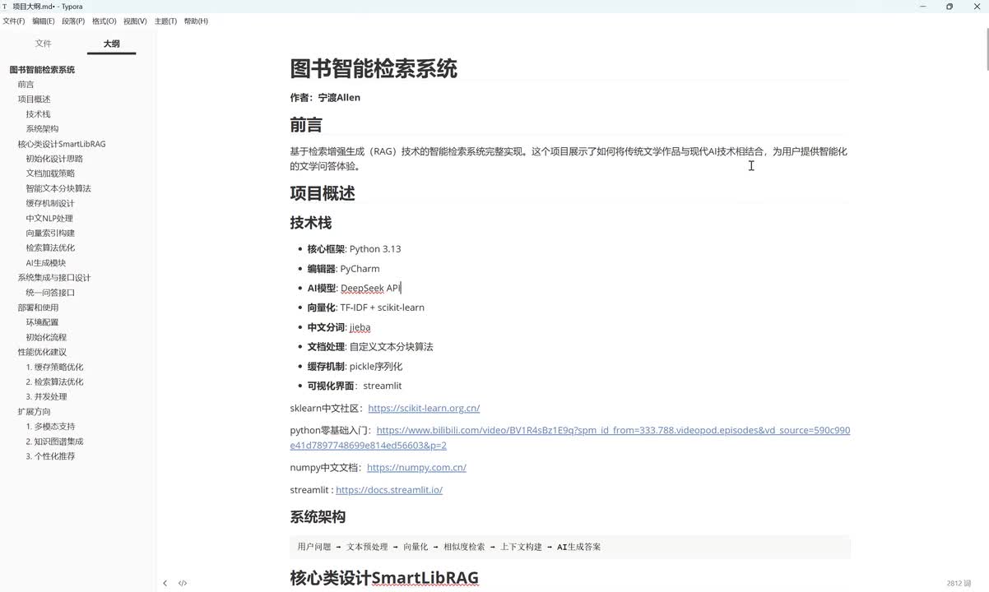Select 2. 知识图谱集成 in outline
The height and width of the screenshot is (592, 989).
tap(54, 442)
